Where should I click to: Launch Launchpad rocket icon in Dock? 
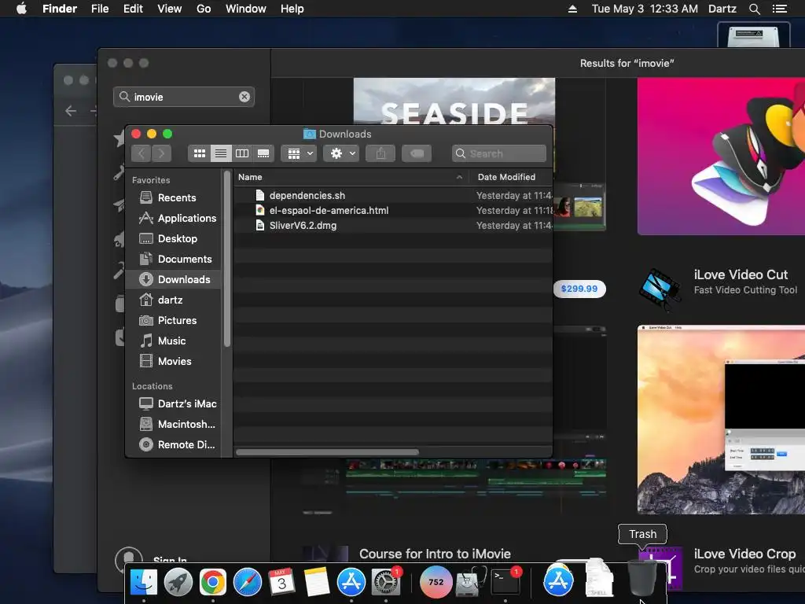pyautogui.click(x=178, y=582)
